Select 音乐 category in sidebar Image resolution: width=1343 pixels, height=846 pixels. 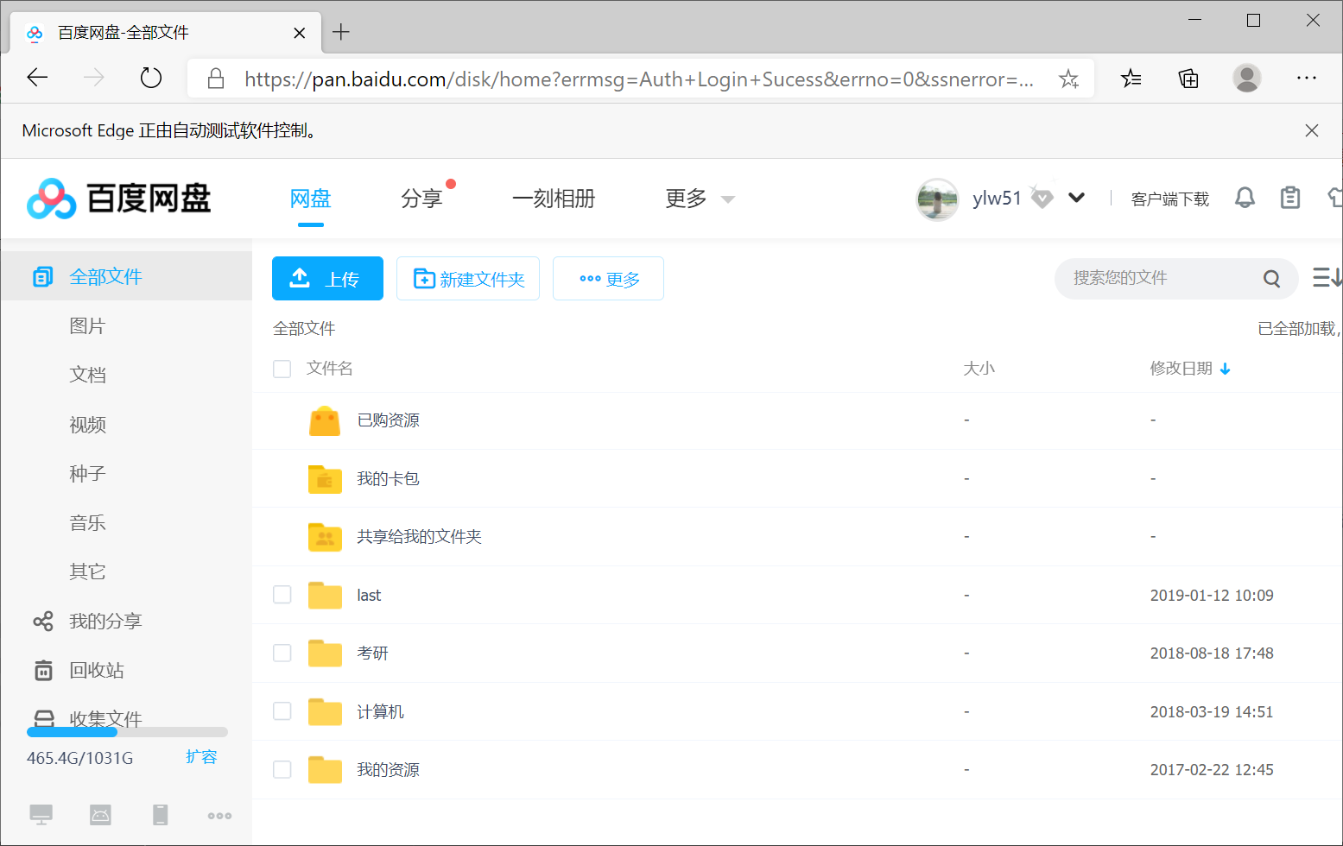point(87,522)
